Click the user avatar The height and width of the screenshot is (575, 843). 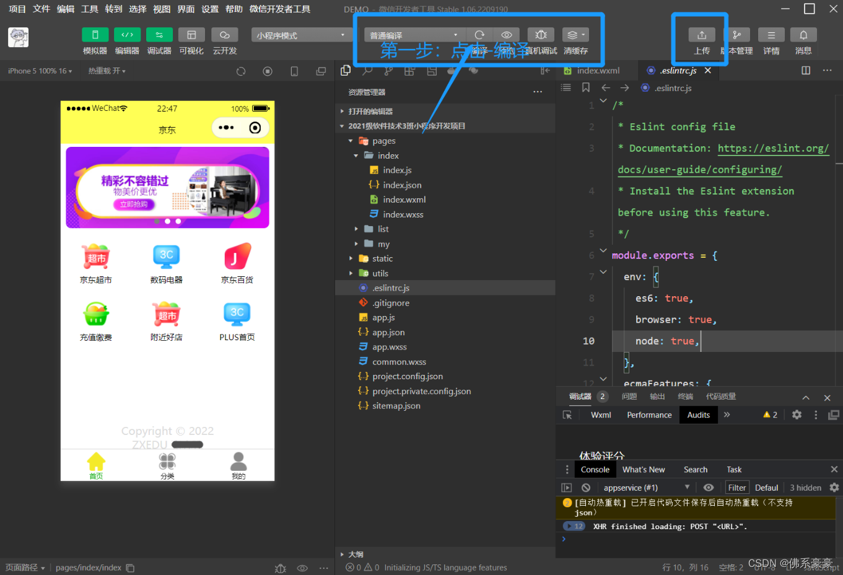(18, 37)
